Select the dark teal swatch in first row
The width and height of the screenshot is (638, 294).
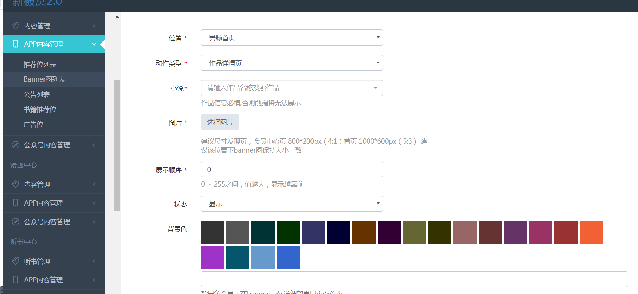(x=263, y=232)
